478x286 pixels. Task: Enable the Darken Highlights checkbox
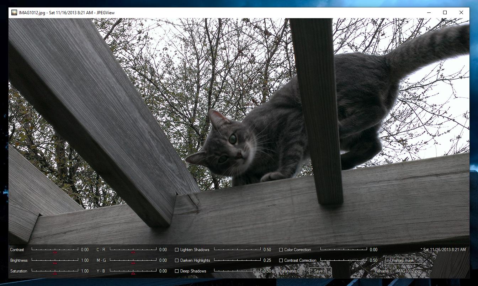[x=177, y=260]
